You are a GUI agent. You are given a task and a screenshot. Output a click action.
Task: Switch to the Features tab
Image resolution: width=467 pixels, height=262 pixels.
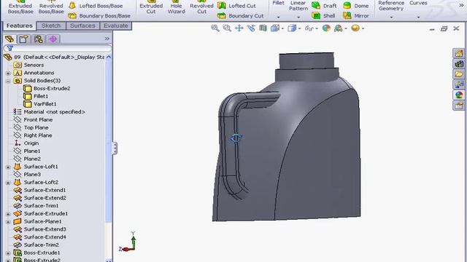(20, 26)
